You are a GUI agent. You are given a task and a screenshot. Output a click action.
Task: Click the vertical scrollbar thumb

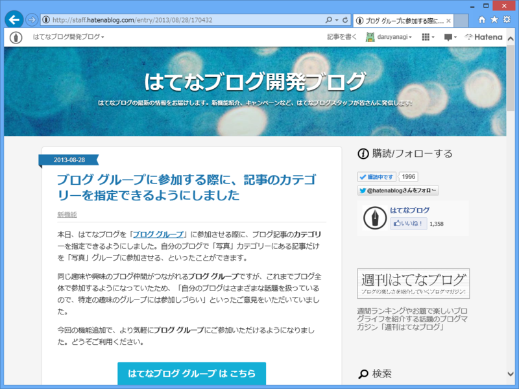(x=511, y=77)
